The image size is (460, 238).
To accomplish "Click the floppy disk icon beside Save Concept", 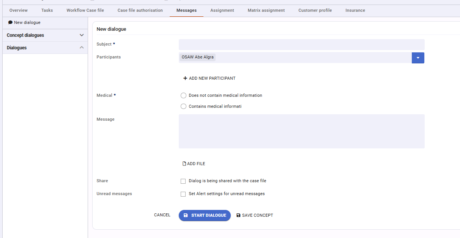I will click(238, 215).
